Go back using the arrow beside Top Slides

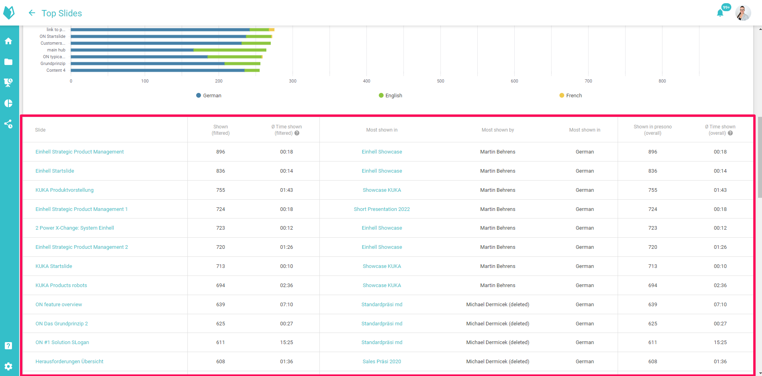(x=32, y=13)
